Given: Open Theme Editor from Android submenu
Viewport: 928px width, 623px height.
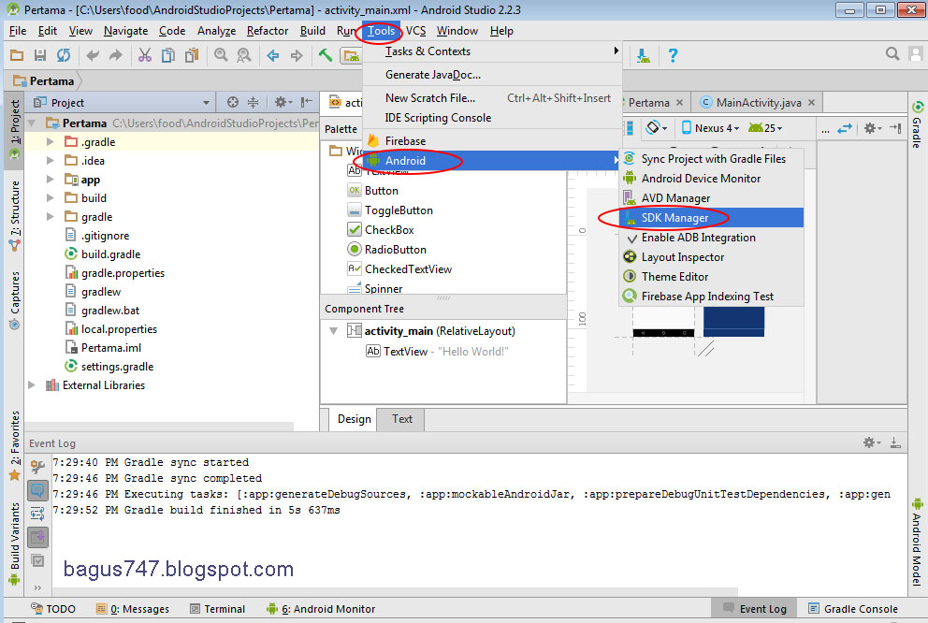Looking at the screenshot, I should pyautogui.click(x=711, y=276).
